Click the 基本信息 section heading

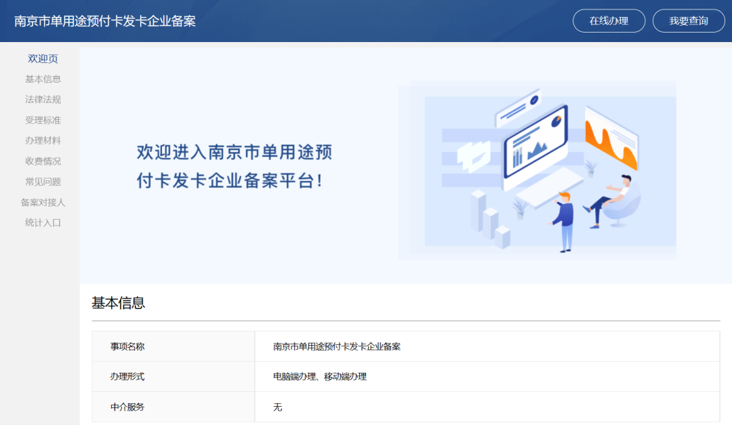point(118,302)
